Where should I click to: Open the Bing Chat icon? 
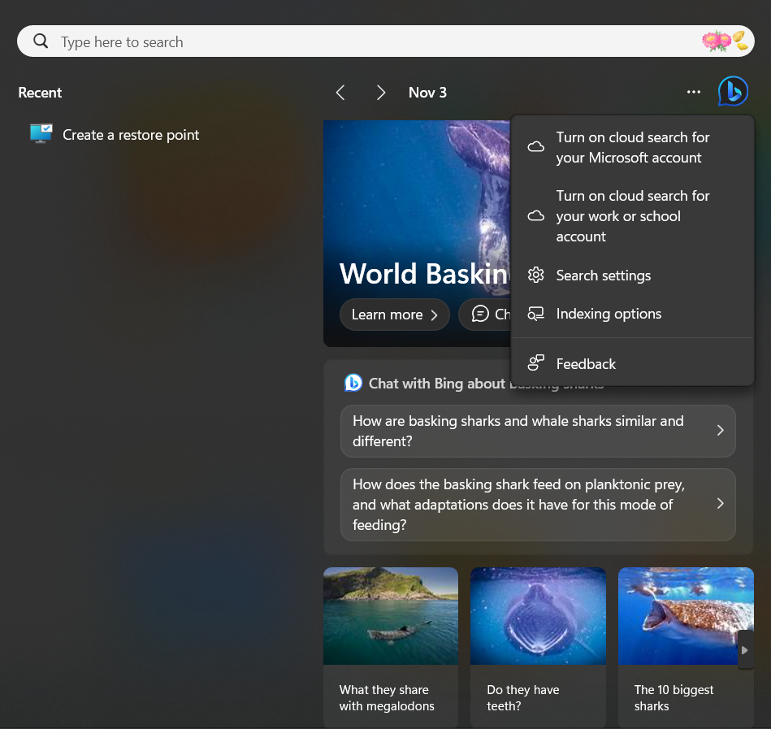pos(732,91)
